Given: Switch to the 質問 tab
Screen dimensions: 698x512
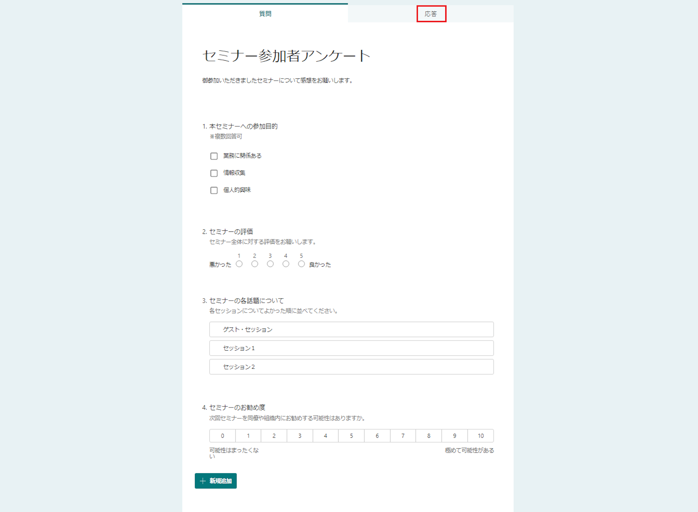Looking at the screenshot, I should 265,14.
